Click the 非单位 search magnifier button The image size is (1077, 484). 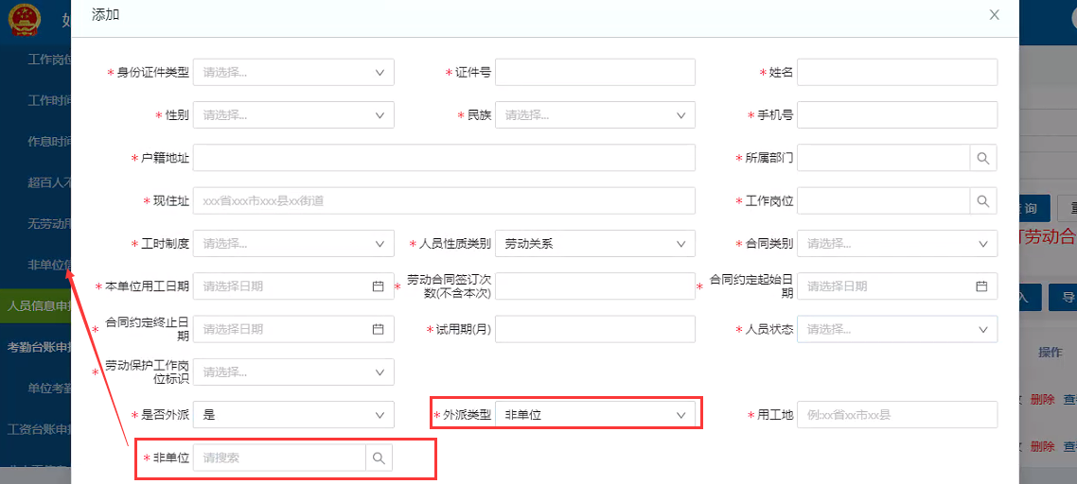(380, 458)
